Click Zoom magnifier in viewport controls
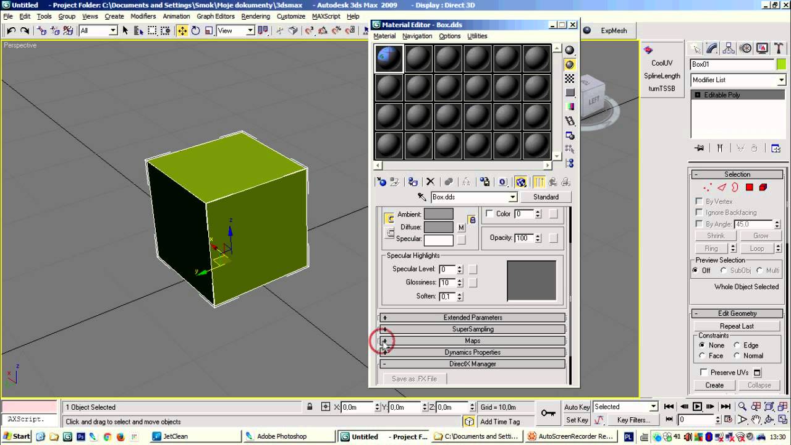 coord(742,407)
